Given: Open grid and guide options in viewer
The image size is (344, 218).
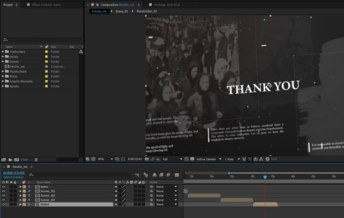Looking at the screenshot, I should pos(117,159).
